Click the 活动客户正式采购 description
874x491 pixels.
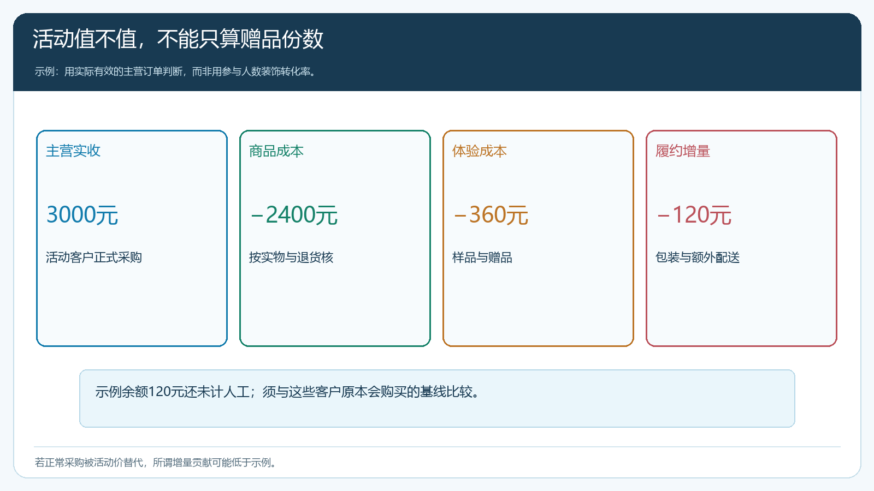94,258
